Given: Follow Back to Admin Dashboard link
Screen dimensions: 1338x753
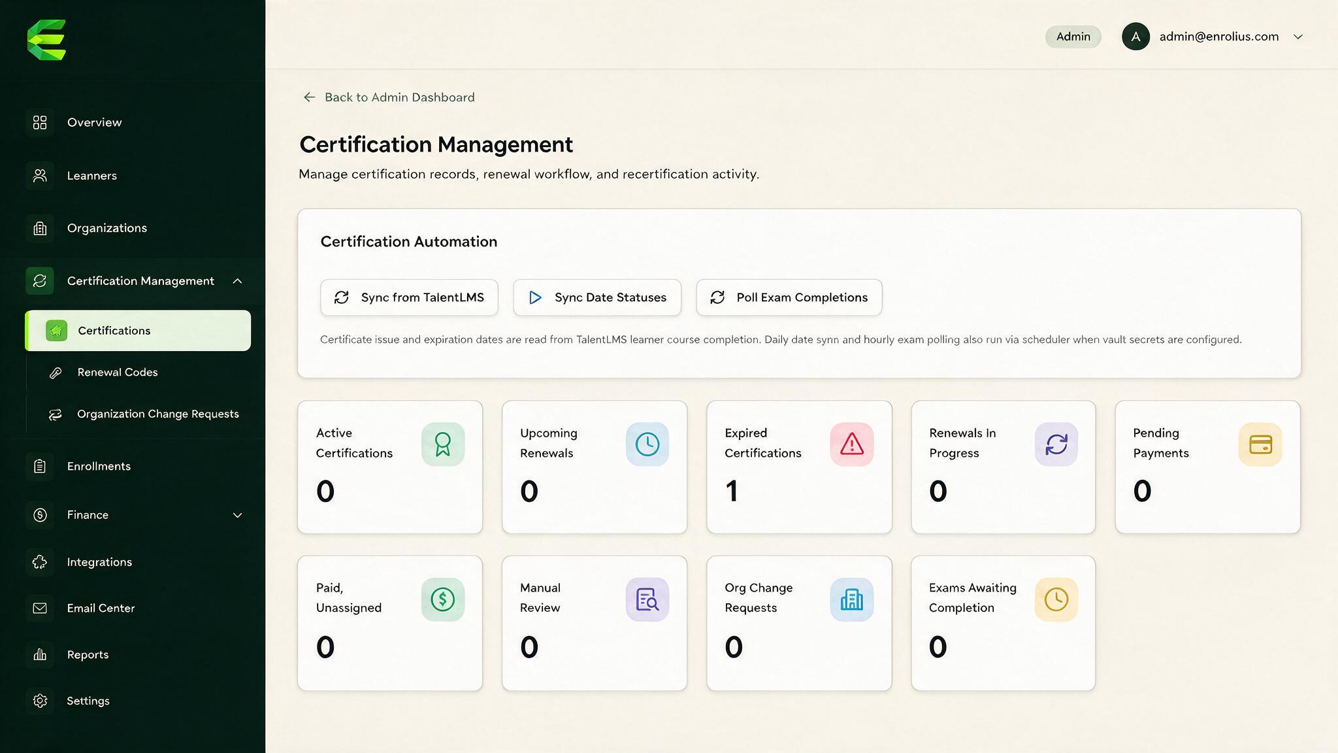Looking at the screenshot, I should tap(389, 97).
